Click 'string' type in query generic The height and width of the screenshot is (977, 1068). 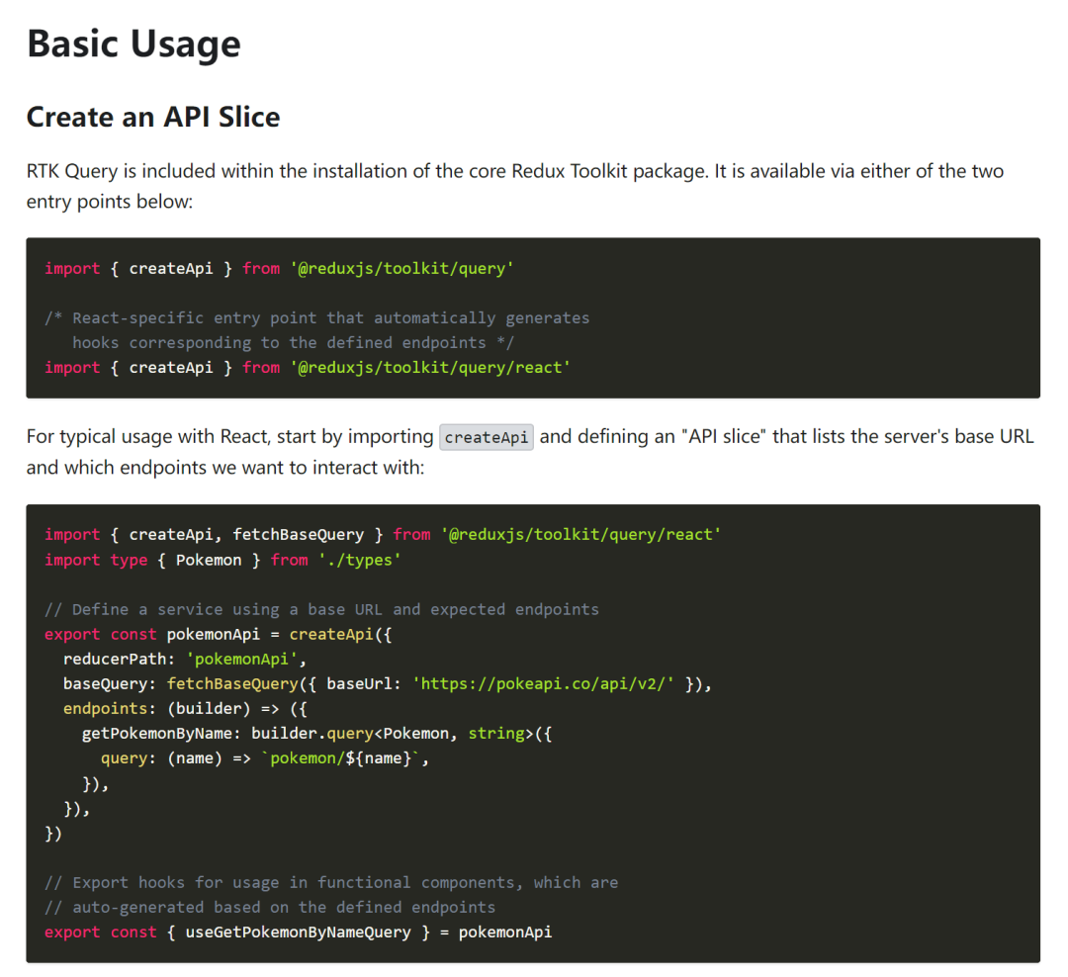click(495, 733)
